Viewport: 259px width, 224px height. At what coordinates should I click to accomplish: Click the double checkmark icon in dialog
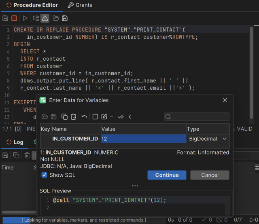pyautogui.click(x=121, y=117)
